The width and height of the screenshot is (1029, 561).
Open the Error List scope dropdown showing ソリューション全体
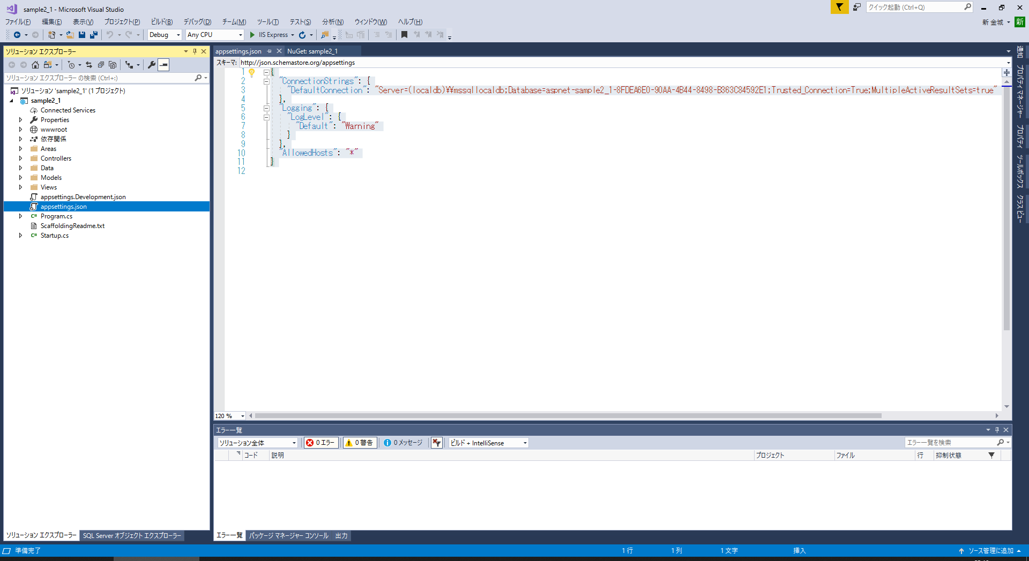click(x=258, y=443)
